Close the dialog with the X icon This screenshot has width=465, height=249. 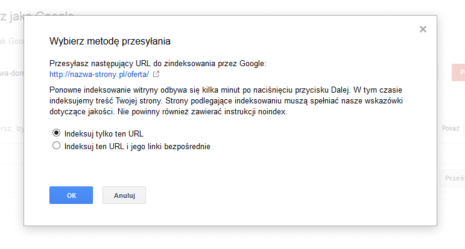pyautogui.click(x=423, y=29)
